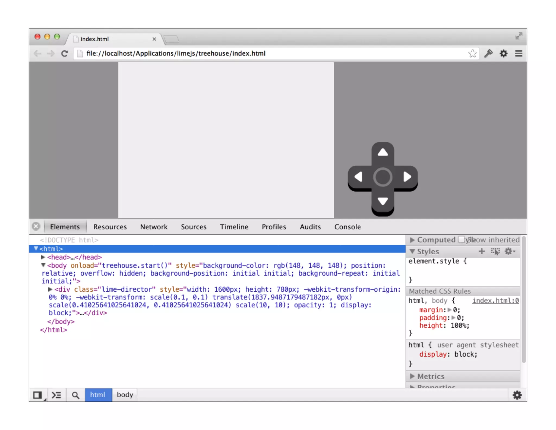Open the index.html:0 source link

click(x=495, y=301)
